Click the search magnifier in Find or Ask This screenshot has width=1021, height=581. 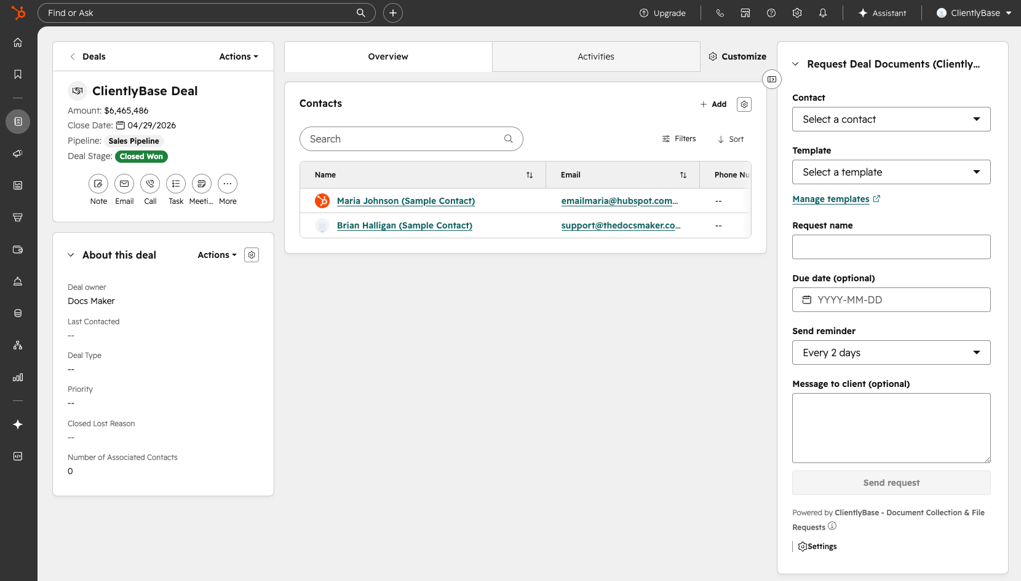pyautogui.click(x=361, y=13)
